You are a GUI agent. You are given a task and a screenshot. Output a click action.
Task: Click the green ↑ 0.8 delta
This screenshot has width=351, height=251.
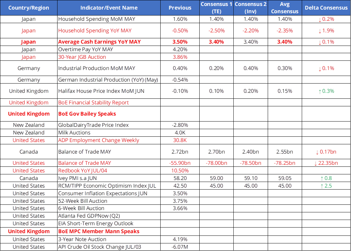pos(326,178)
